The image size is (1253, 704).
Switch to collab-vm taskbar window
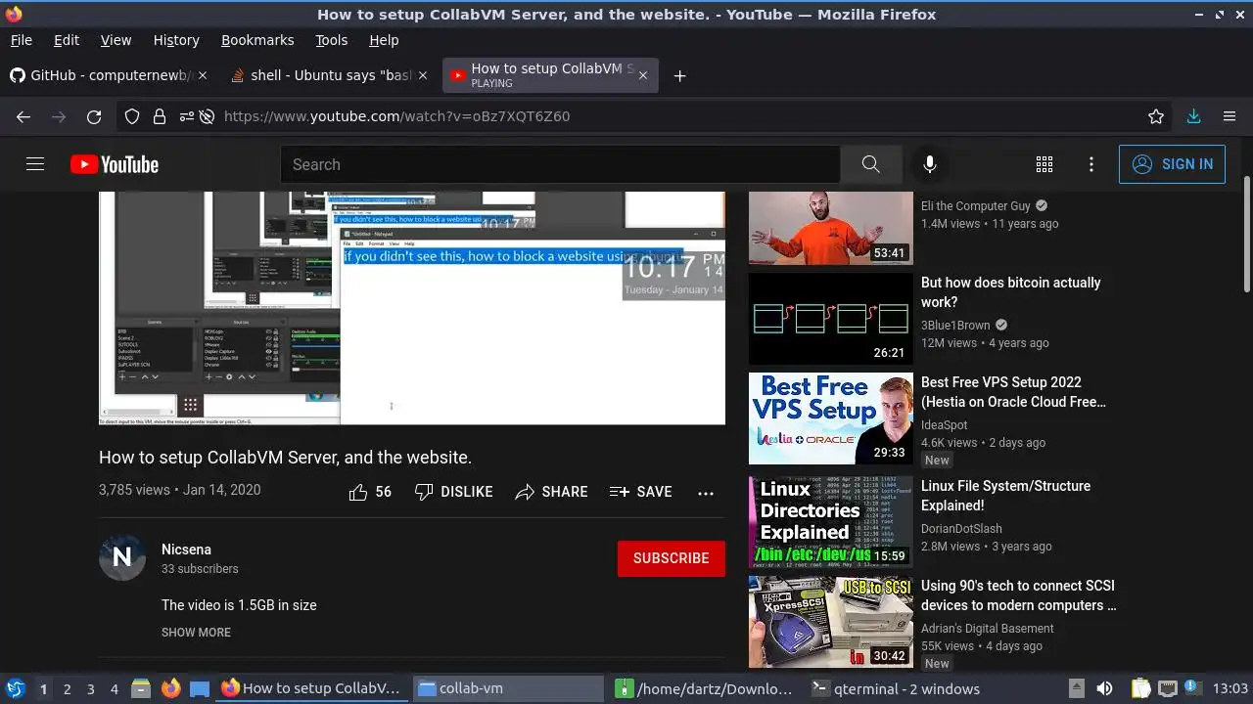pos(507,688)
